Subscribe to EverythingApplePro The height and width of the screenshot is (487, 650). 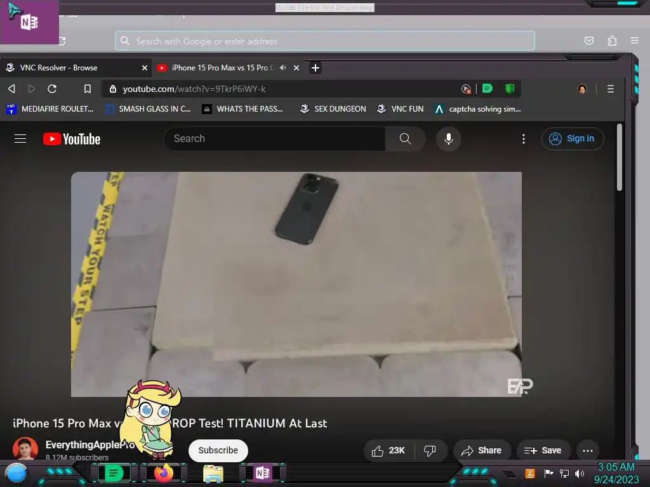click(x=218, y=450)
